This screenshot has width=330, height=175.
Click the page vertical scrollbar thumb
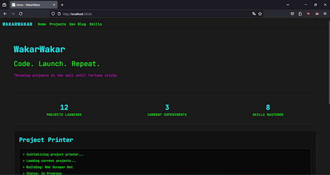point(329,62)
